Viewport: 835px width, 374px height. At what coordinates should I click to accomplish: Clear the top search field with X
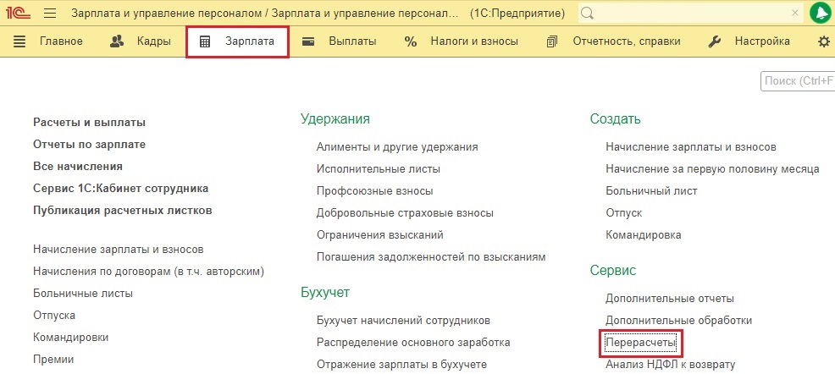(x=795, y=14)
